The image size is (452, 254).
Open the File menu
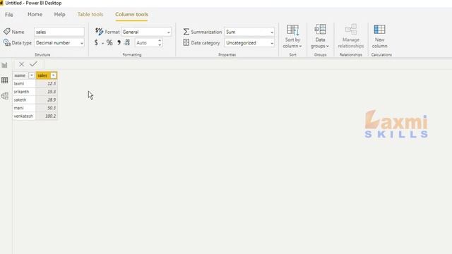(x=9, y=14)
